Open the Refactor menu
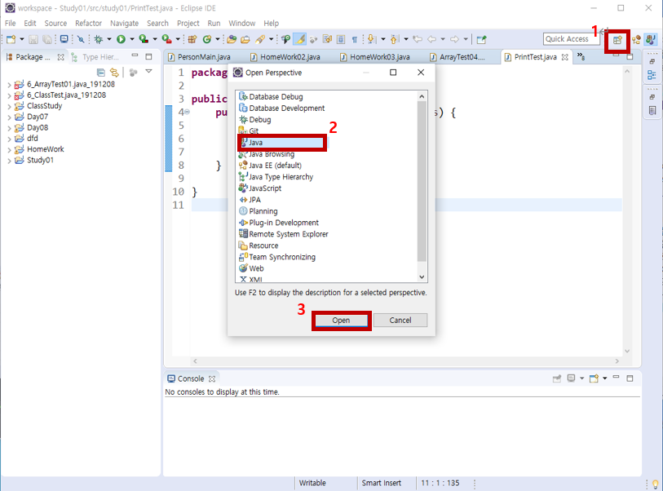This screenshot has width=663, height=491. point(88,24)
